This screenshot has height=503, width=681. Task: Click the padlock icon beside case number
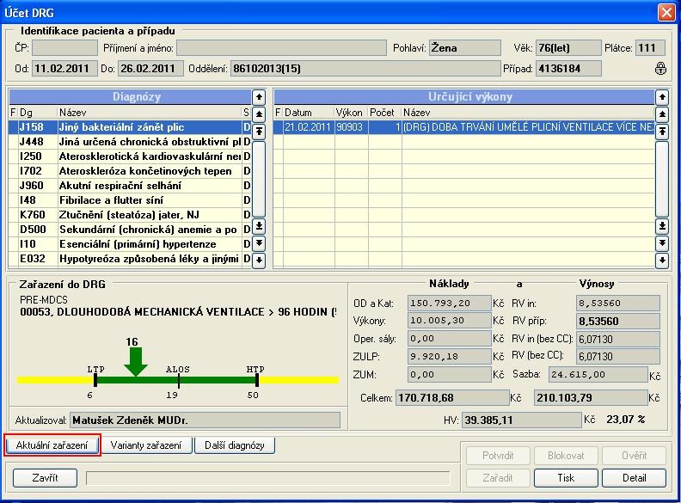point(660,68)
